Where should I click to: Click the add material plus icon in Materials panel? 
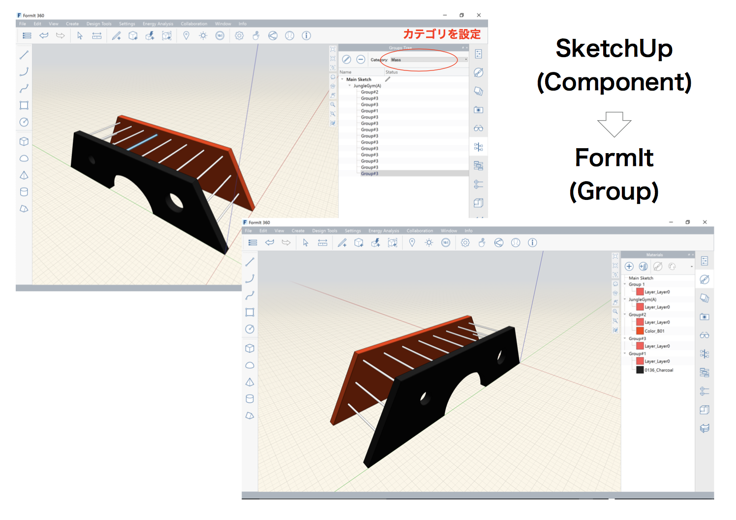point(629,266)
